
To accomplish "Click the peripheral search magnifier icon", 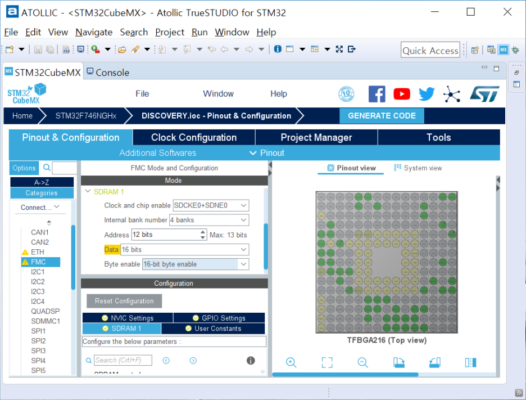I will tap(47, 167).
